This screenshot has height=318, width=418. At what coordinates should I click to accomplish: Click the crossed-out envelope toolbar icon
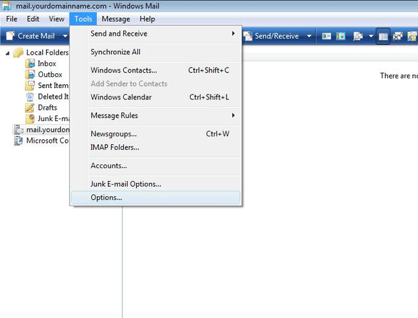(398, 36)
